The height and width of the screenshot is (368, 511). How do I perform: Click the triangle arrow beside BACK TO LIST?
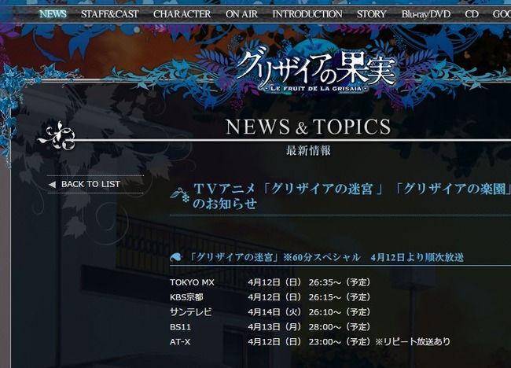point(52,185)
